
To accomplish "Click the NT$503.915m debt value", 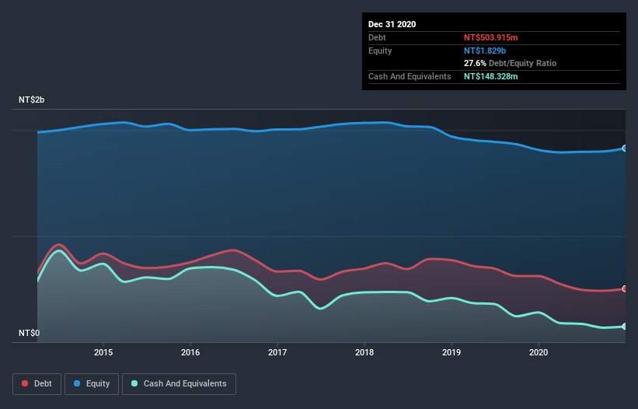I will tap(490, 37).
